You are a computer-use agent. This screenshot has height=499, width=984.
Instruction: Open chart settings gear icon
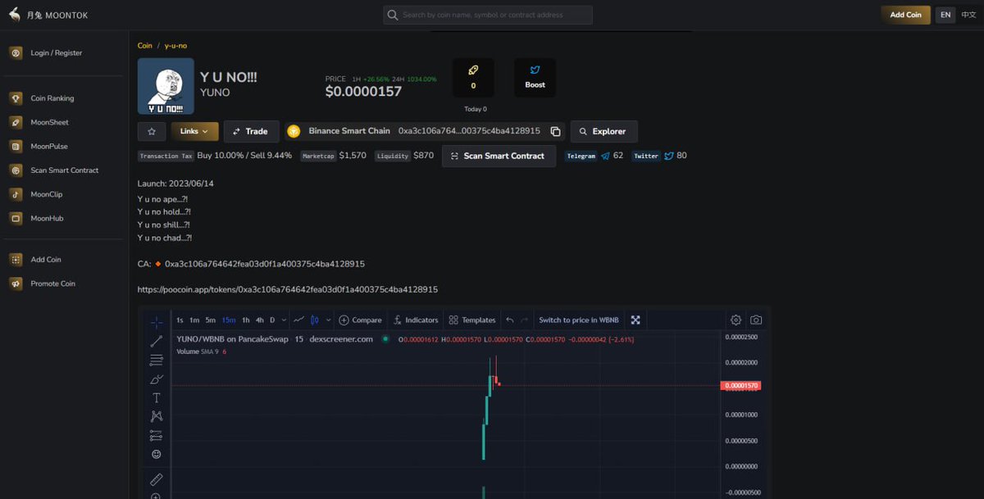pyautogui.click(x=736, y=320)
